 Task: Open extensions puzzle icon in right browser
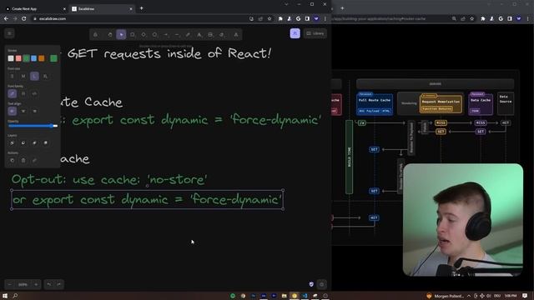click(x=482, y=18)
